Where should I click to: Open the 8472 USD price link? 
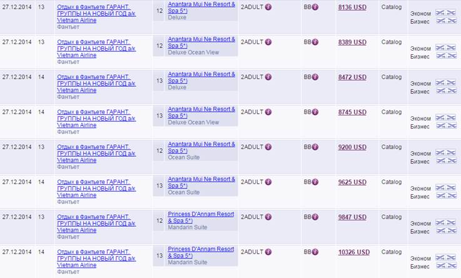(352, 77)
